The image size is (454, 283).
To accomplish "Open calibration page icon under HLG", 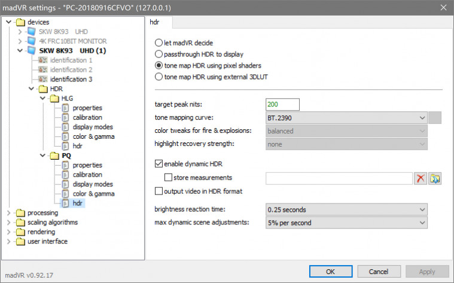I will [x=66, y=117].
